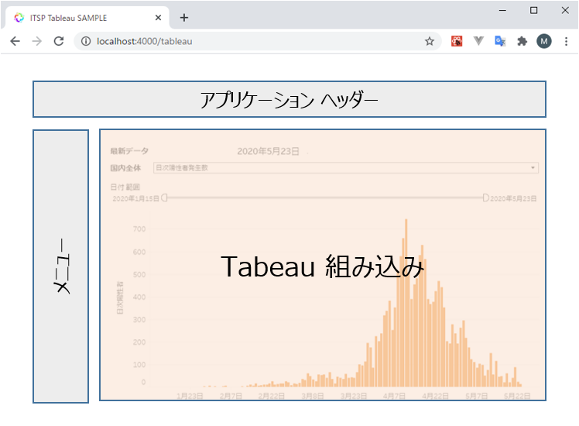Click the アプリケーション ヘッダー banner

[x=289, y=99]
